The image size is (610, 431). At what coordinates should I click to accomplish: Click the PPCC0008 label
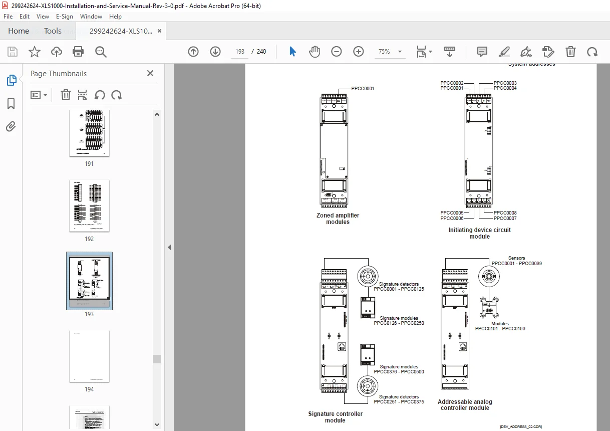(505, 213)
